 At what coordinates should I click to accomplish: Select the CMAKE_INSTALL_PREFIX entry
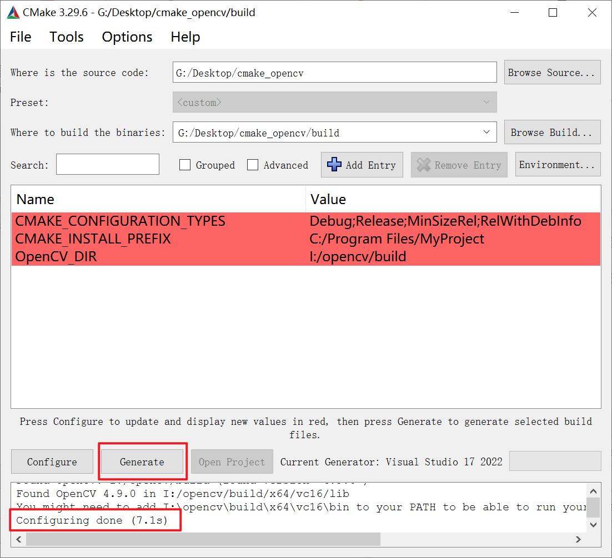[93, 239]
